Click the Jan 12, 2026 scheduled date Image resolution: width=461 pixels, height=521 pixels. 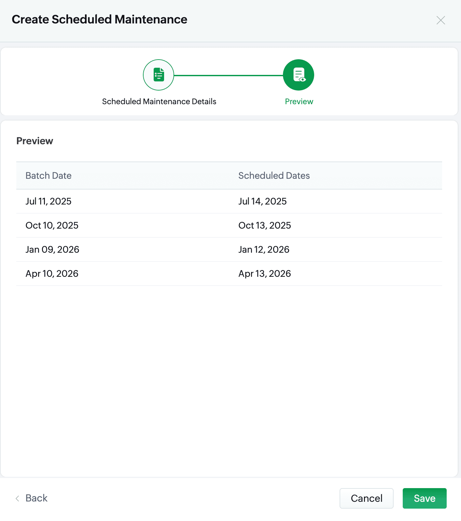tap(264, 249)
